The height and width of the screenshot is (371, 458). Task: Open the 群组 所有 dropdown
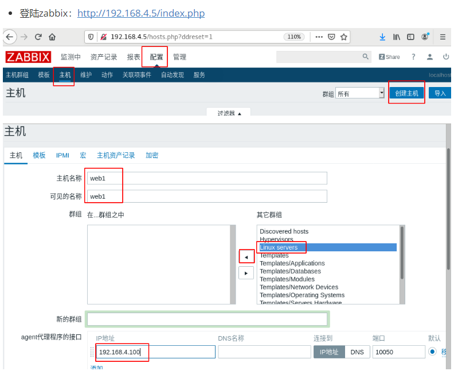[359, 93]
